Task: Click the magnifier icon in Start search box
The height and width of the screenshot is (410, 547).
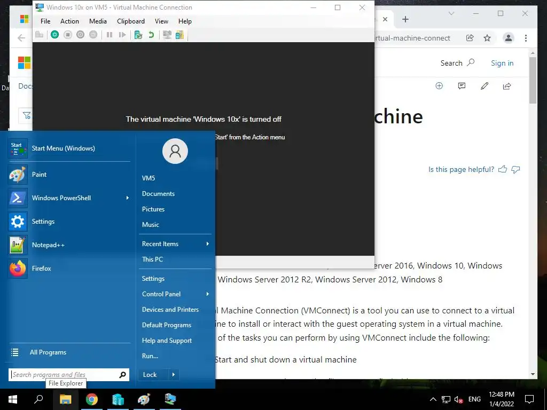Action: click(122, 375)
